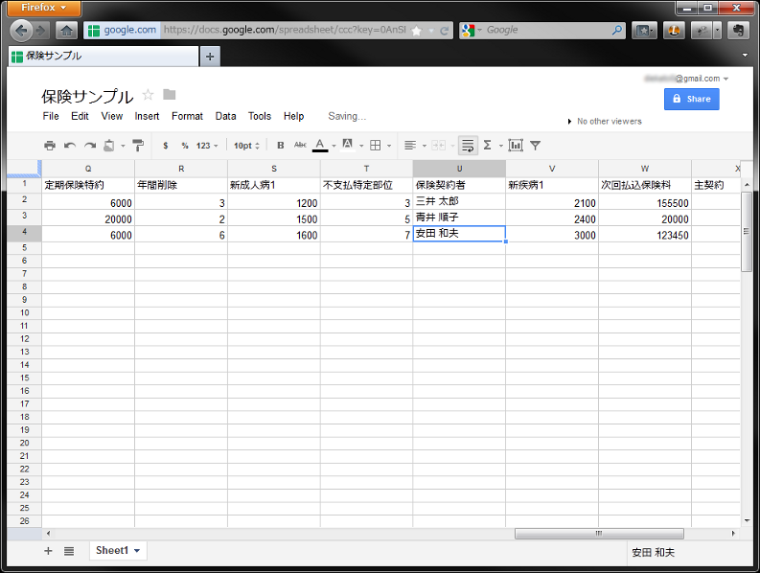Open the Insert menu
The width and height of the screenshot is (760, 573).
pos(147,116)
